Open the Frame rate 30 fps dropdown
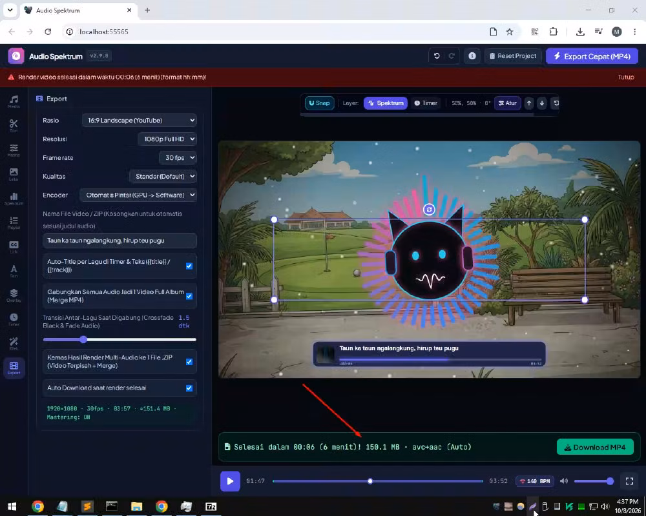 click(x=178, y=157)
